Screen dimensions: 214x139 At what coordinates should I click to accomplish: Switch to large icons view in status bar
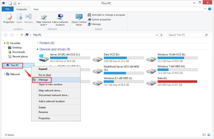tap(209, 135)
